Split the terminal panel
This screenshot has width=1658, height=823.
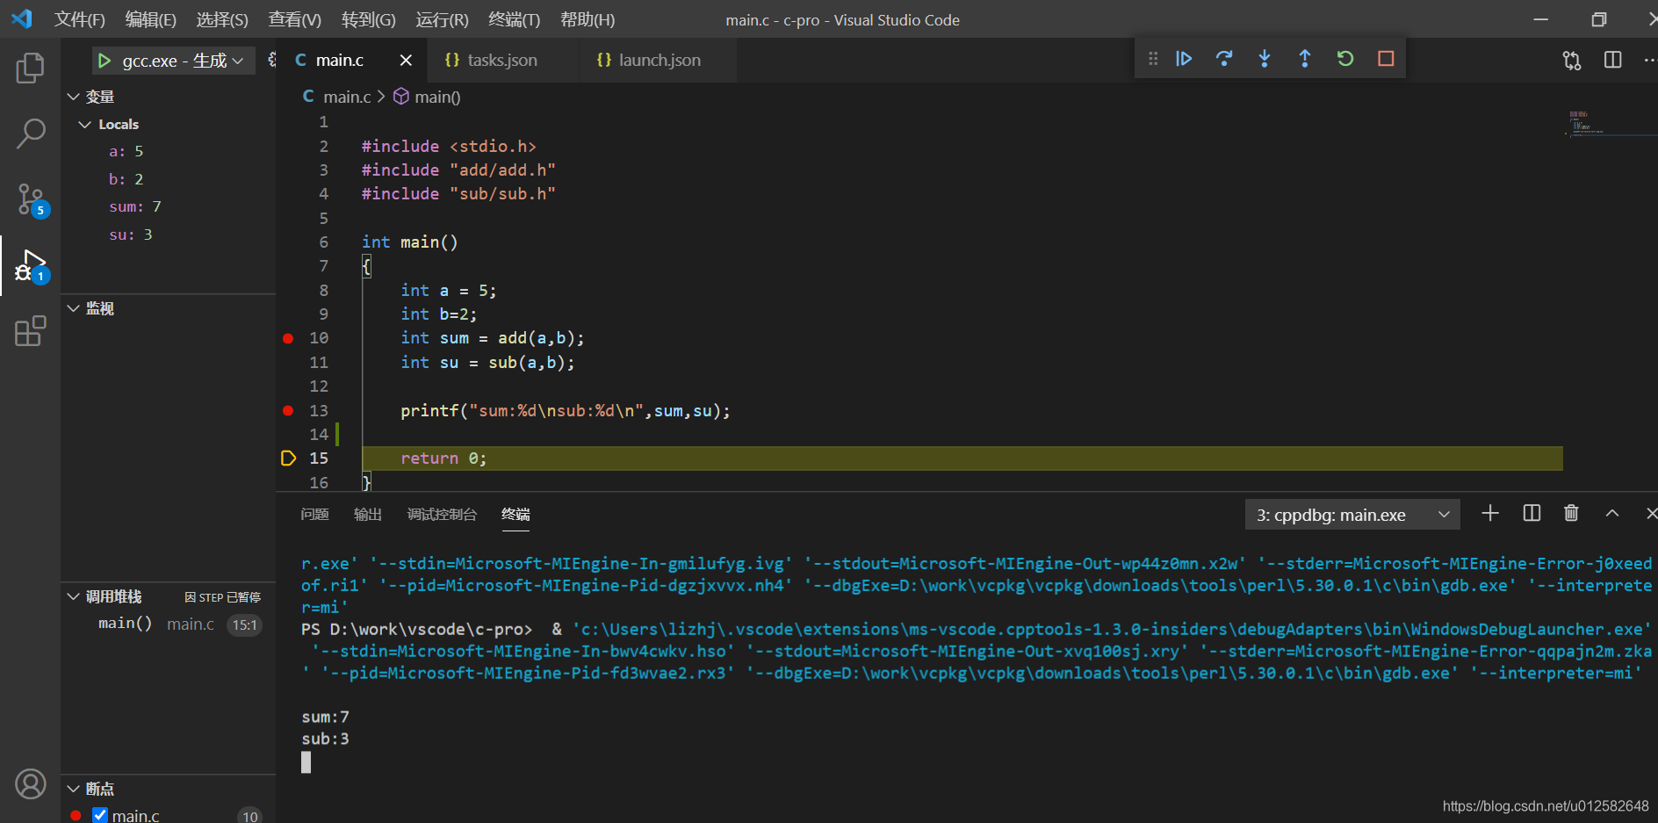(x=1532, y=513)
